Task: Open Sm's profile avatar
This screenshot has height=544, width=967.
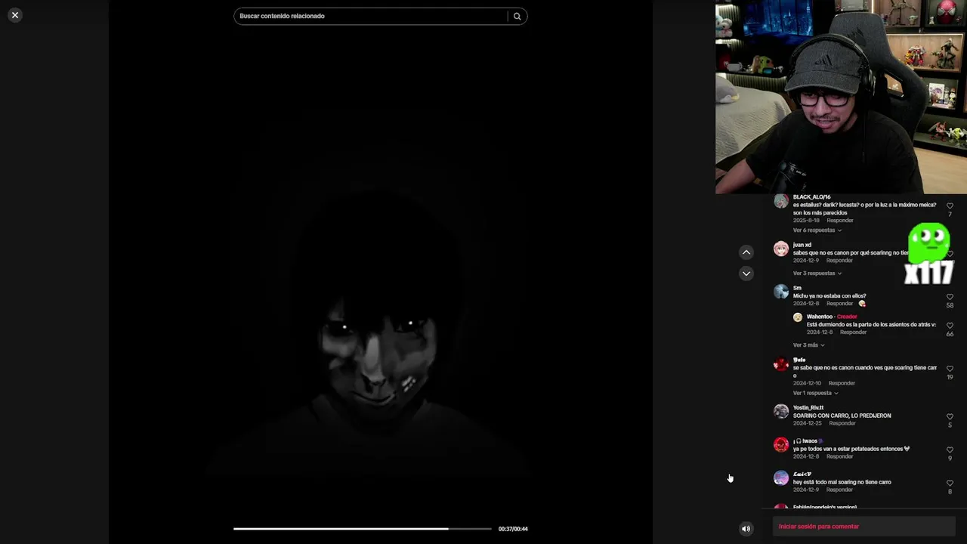Action: 781,292
